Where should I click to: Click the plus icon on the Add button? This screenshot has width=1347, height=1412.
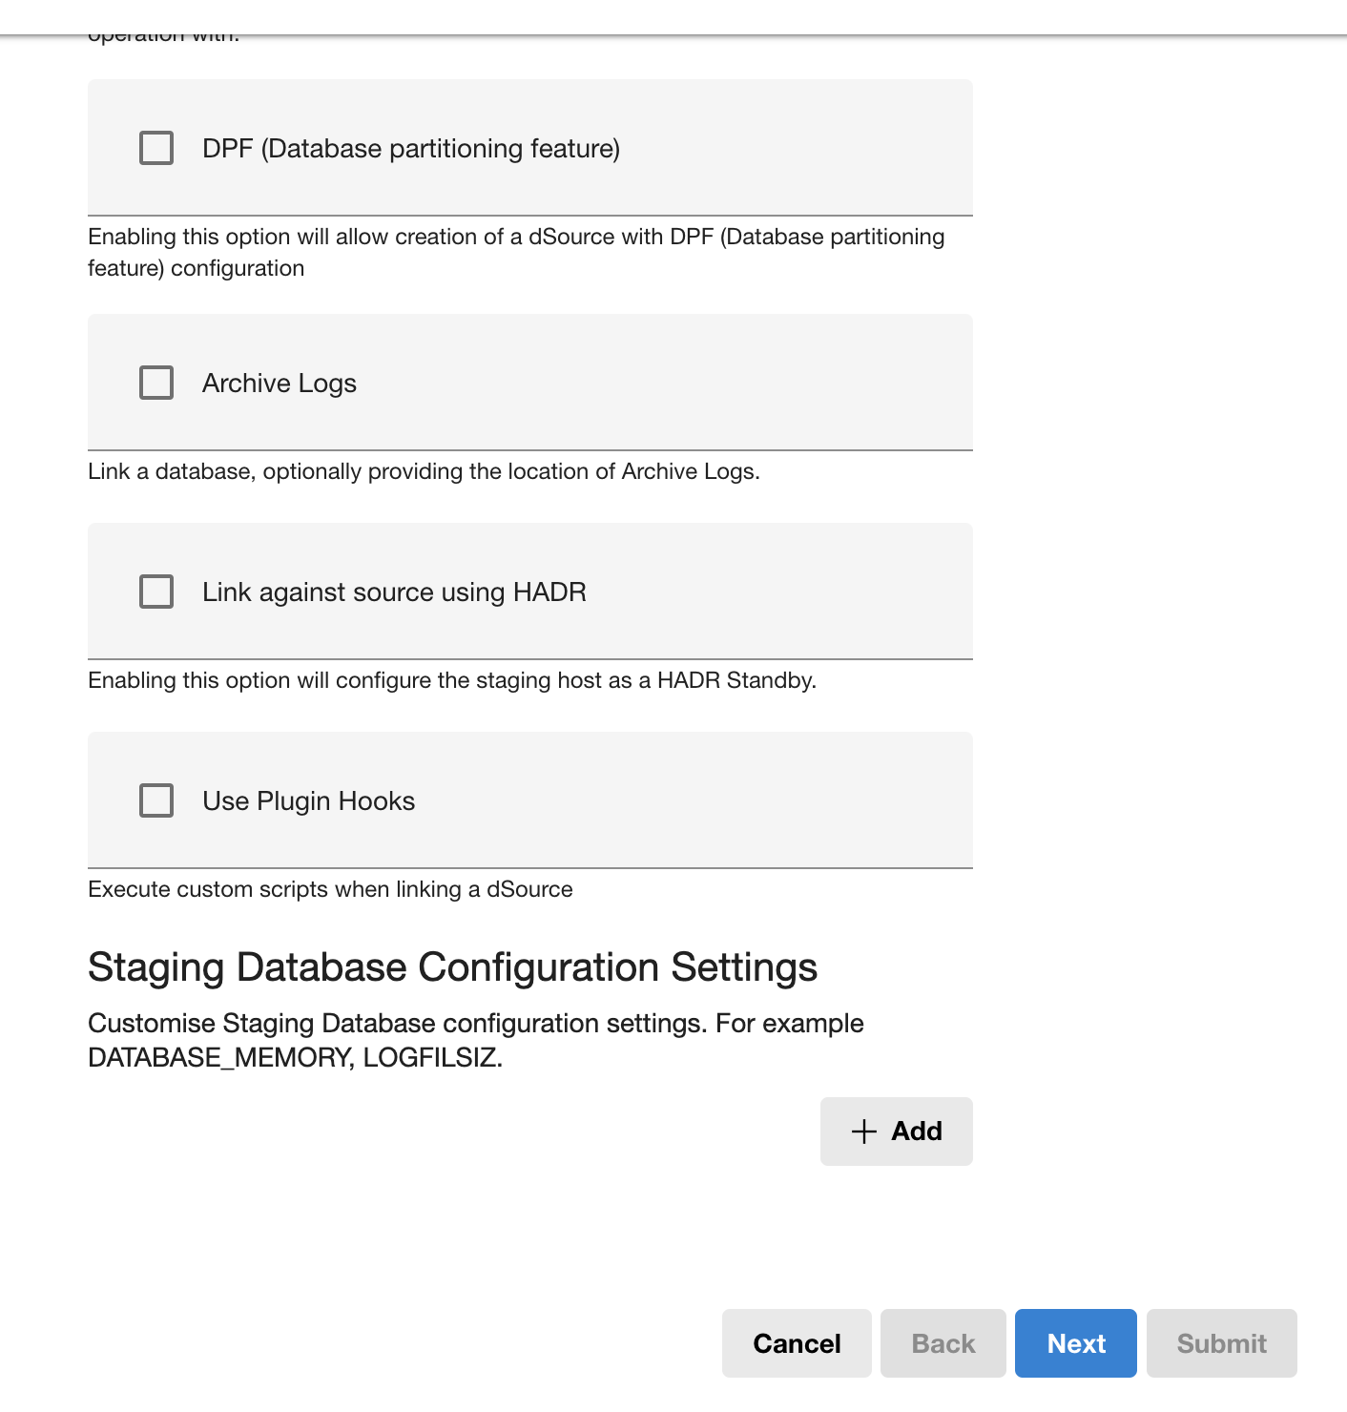(863, 1132)
